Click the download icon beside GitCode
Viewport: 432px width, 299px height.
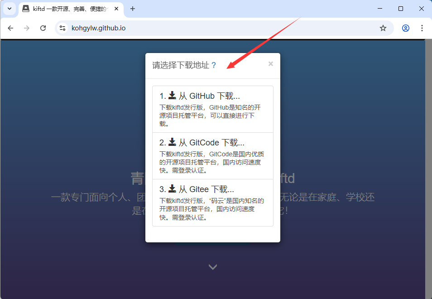click(x=172, y=142)
